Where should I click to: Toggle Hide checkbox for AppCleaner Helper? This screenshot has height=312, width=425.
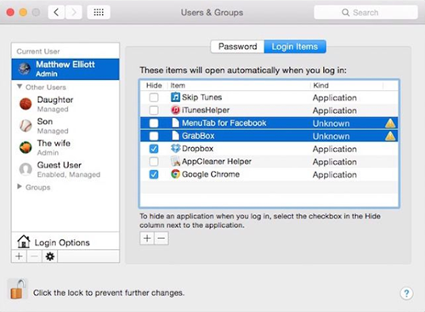pyautogui.click(x=154, y=162)
